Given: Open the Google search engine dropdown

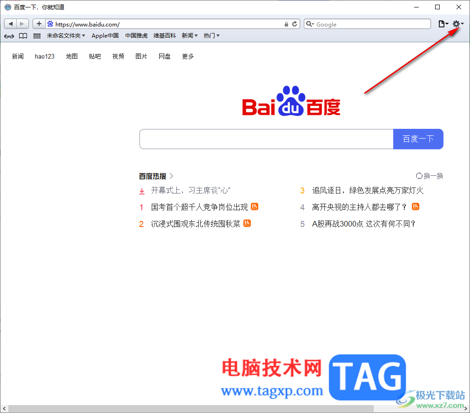Looking at the screenshot, I should 310,24.
